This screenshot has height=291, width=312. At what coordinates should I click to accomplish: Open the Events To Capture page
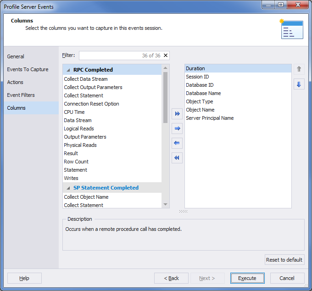(28, 69)
